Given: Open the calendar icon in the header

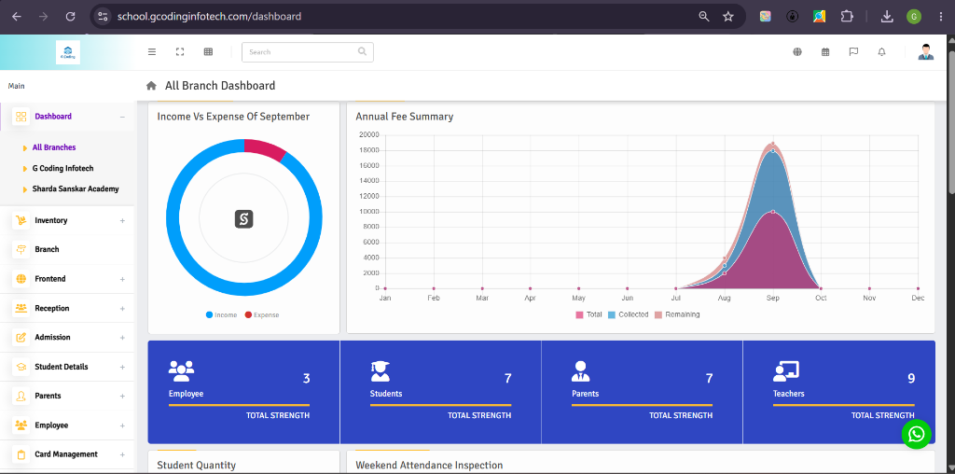Looking at the screenshot, I should [x=825, y=52].
